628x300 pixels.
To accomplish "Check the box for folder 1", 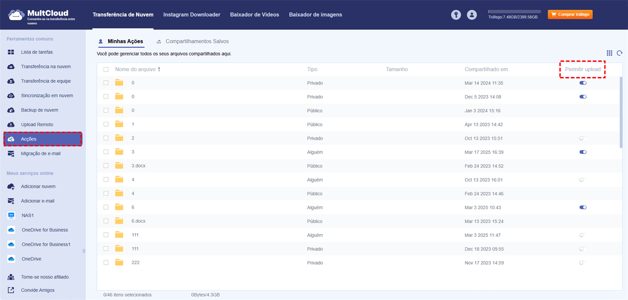I will pos(106,124).
